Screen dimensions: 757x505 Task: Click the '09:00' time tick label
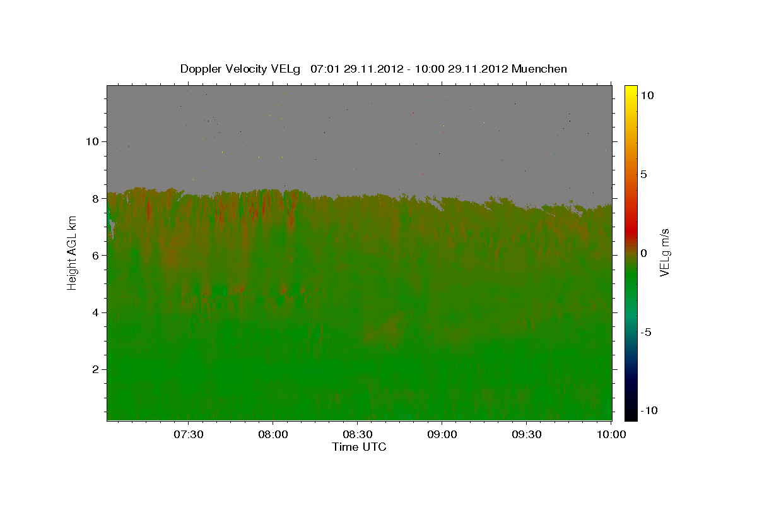tap(442, 434)
